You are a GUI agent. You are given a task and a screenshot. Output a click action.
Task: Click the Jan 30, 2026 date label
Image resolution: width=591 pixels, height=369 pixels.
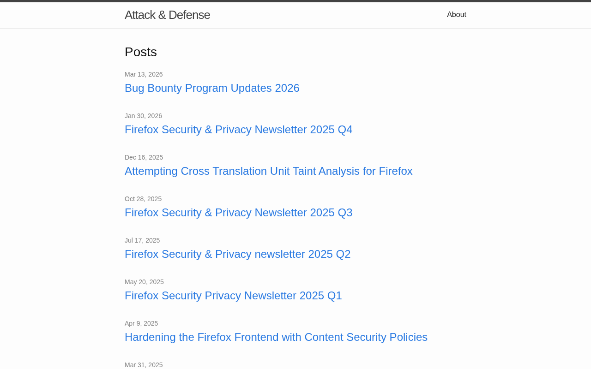[x=143, y=116]
